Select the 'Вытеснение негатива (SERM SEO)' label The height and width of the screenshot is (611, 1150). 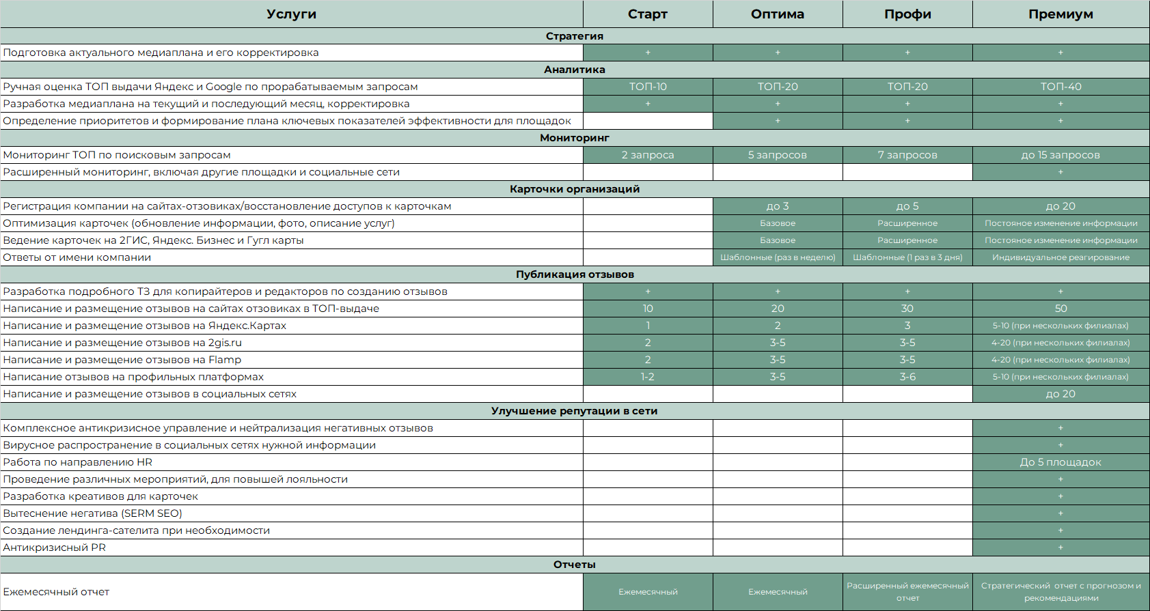92,513
